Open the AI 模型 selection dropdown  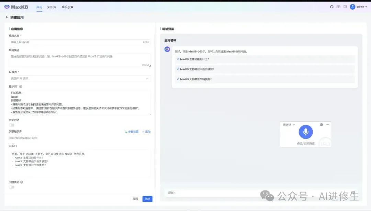(x=80, y=78)
